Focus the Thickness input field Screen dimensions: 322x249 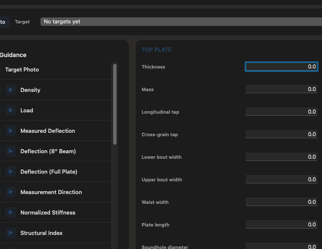tap(281, 66)
